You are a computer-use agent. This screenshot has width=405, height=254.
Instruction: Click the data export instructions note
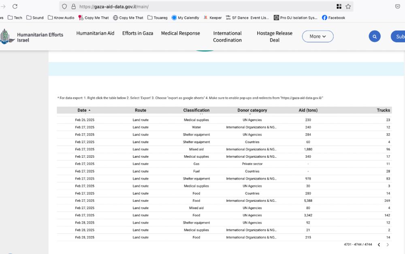click(190, 98)
